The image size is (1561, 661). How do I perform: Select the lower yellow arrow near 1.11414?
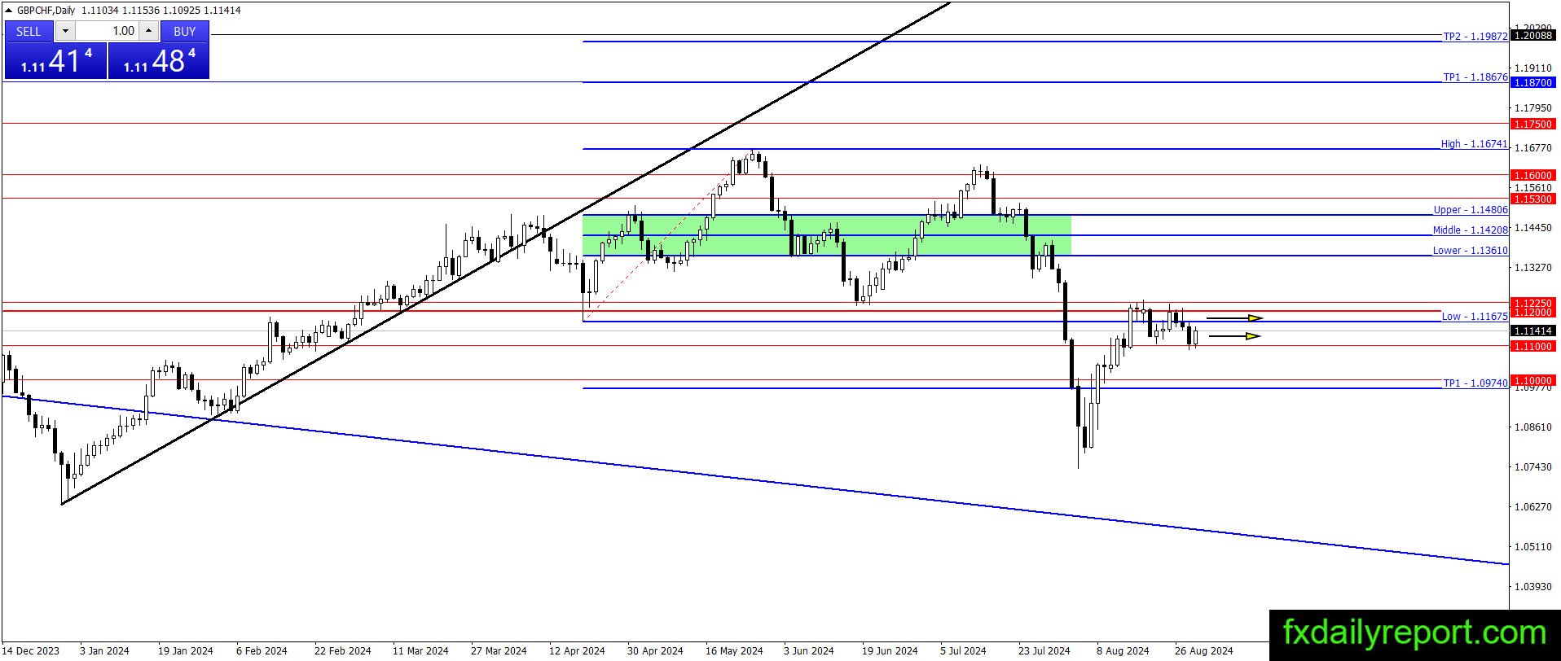coord(1234,336)
